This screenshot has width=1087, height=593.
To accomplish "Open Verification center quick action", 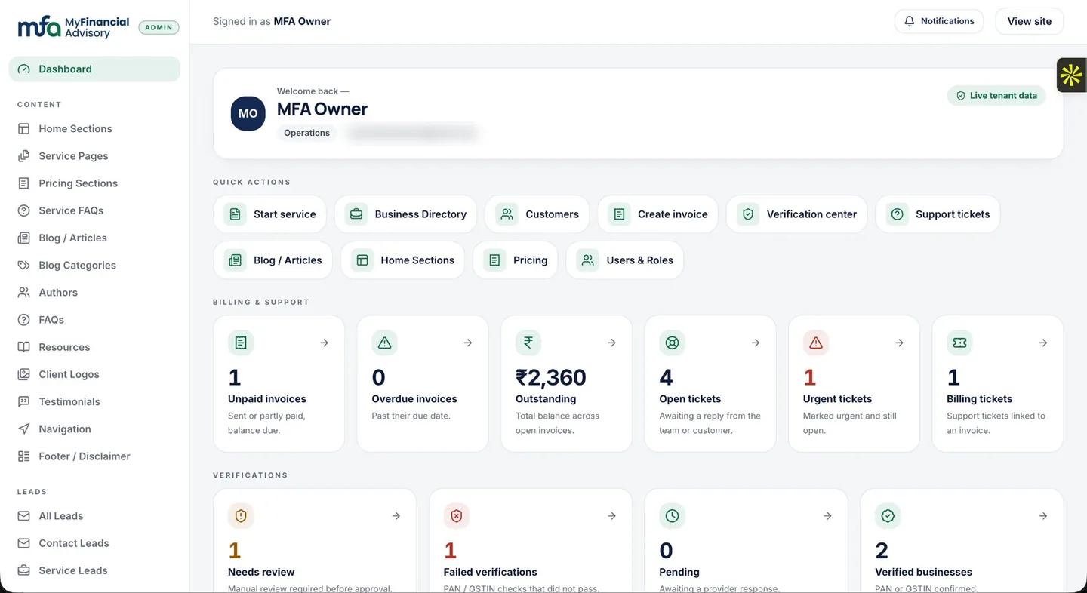I will (796, 214).
